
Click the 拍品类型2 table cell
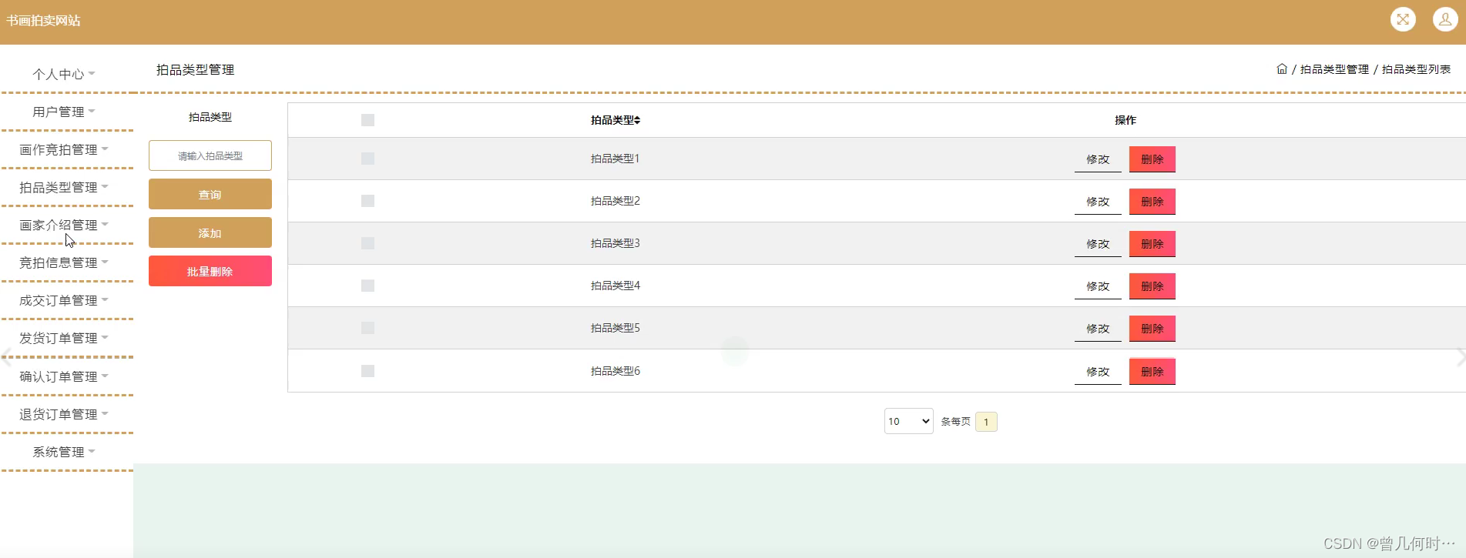coord(615,201)
